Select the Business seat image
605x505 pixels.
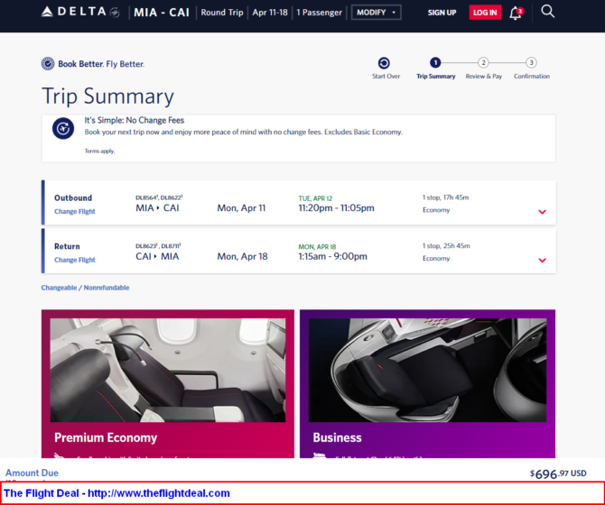click(427, 370)
